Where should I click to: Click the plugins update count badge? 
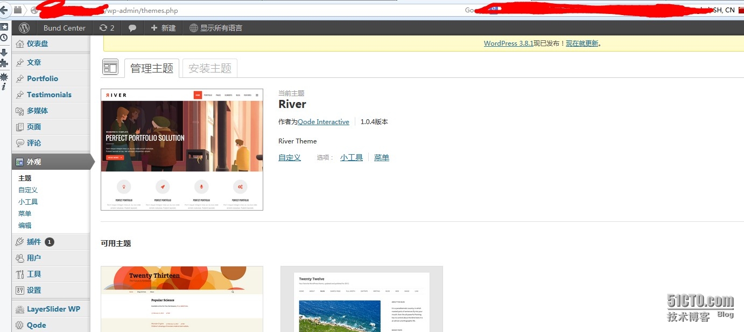click(x=50, y=242)
